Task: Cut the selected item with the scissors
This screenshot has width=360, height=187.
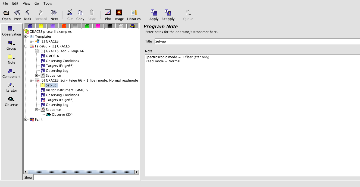Action: click(70, 15)
